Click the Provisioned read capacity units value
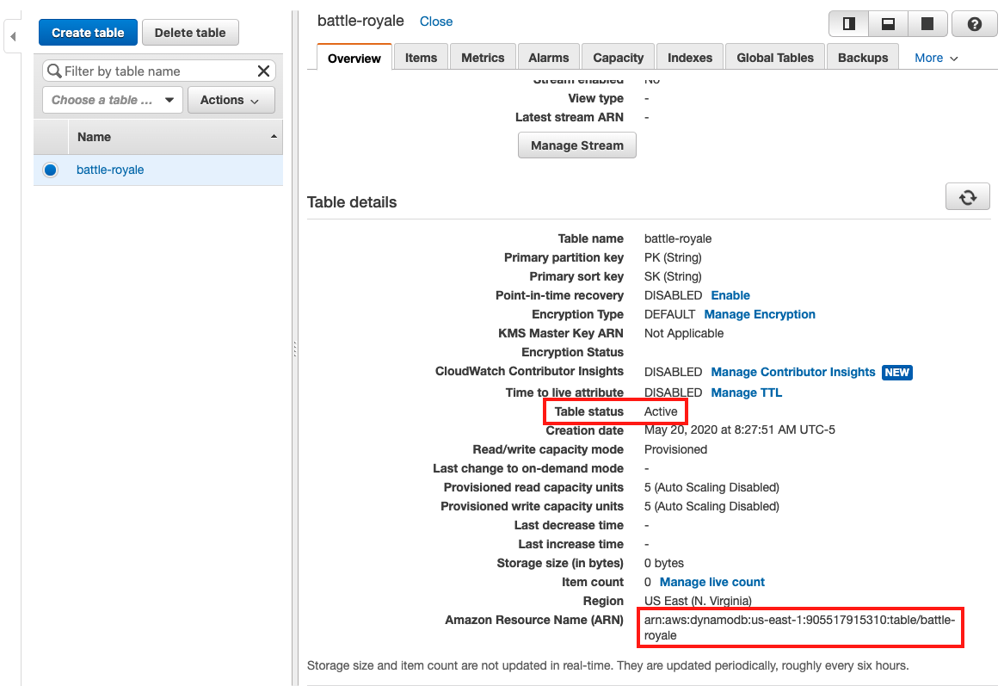 (x=711, y=487)
